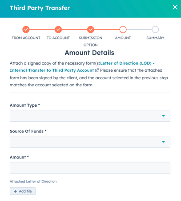Expand the Amount Type dropdown arrow

[x=163, y=116]
